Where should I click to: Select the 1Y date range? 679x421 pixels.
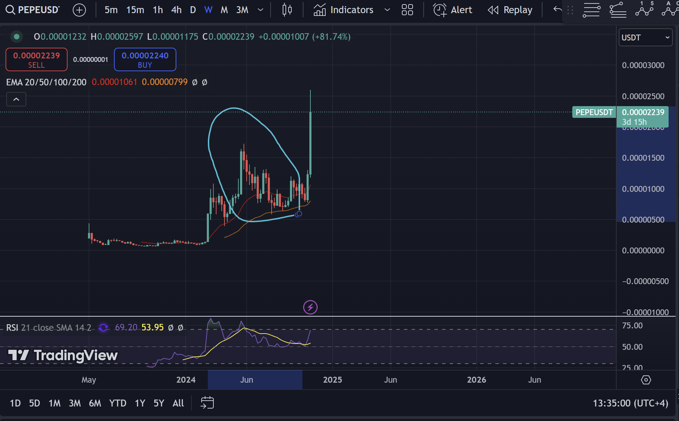140,403
